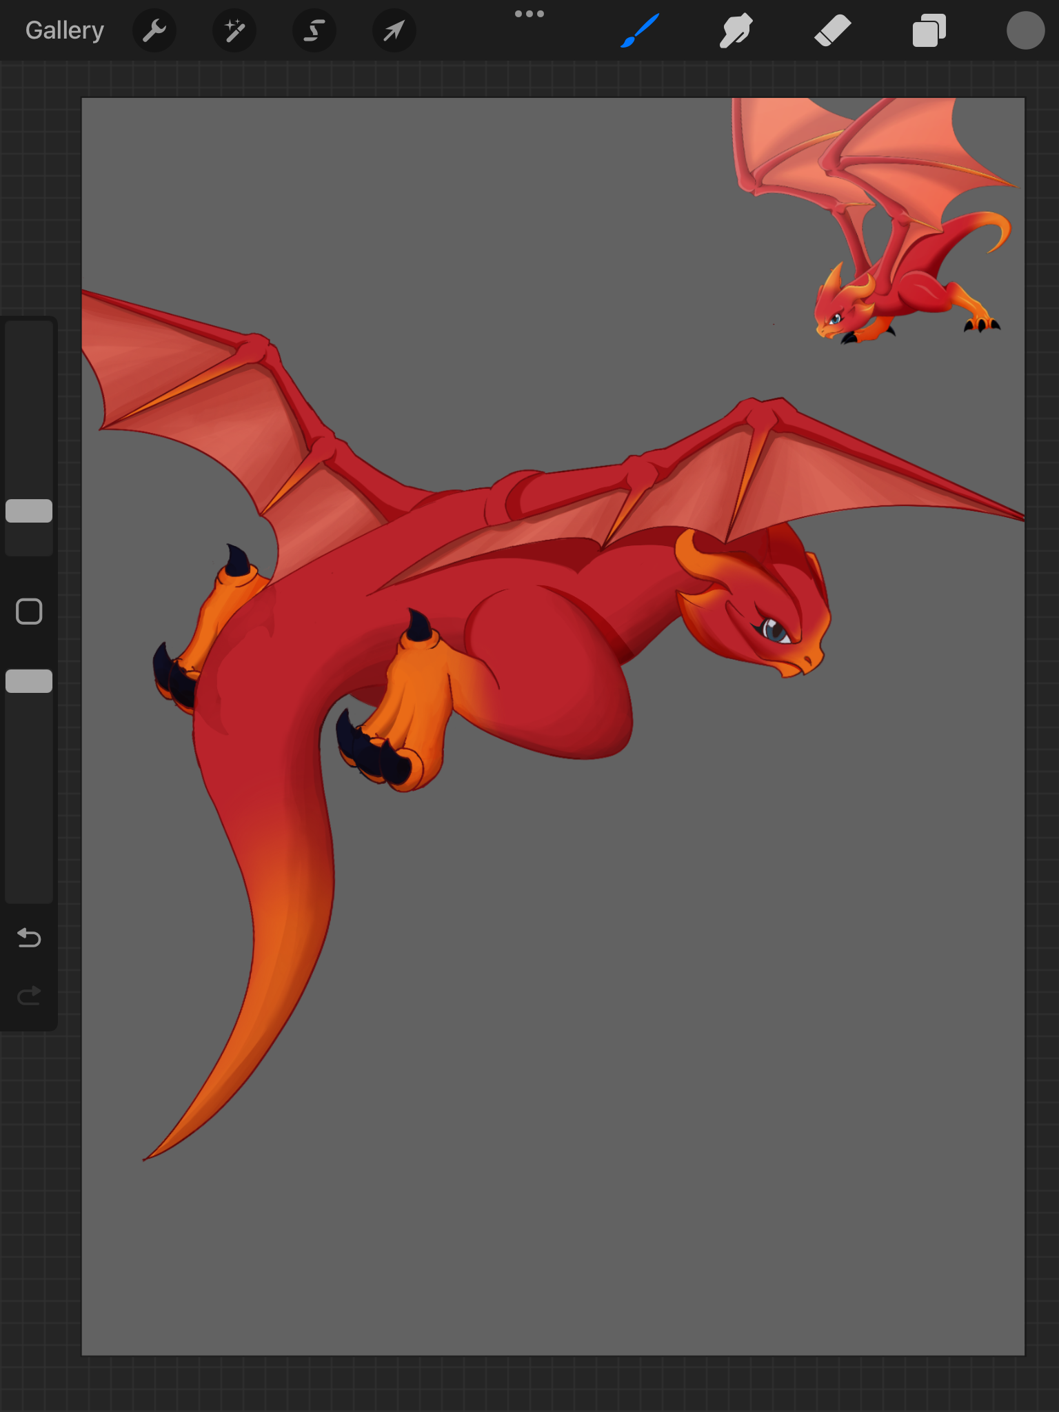
Task: Tap the three-dot menu at top
Action: pos(529,14)
